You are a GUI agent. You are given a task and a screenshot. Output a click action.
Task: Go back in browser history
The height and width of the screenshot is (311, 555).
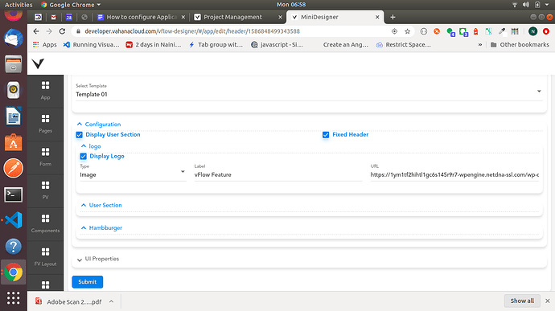point(36,31)
